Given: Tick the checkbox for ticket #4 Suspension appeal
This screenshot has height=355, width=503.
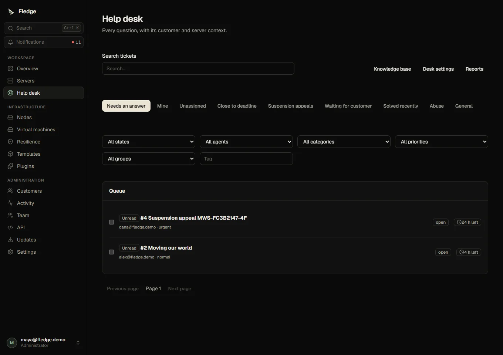Looking at the screenshot, I should [x=111, y=222].
